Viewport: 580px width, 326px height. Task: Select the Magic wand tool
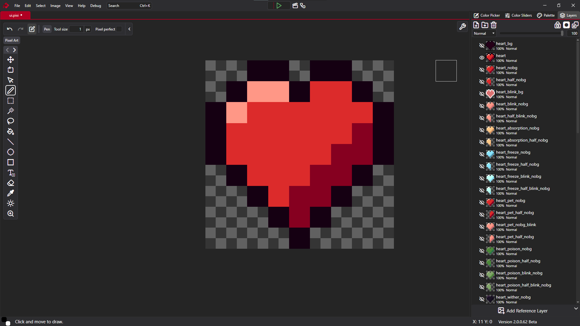(x=11, y=111)
